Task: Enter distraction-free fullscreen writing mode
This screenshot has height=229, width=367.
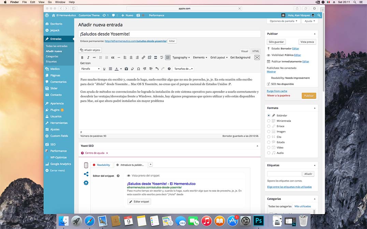Action: point(257,58)
